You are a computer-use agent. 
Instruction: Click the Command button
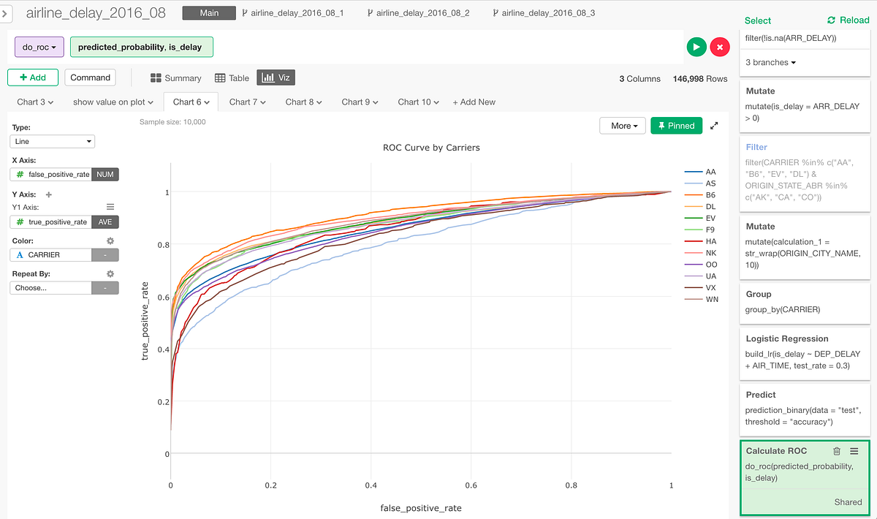pyautogui.click(x=90, y=77)
